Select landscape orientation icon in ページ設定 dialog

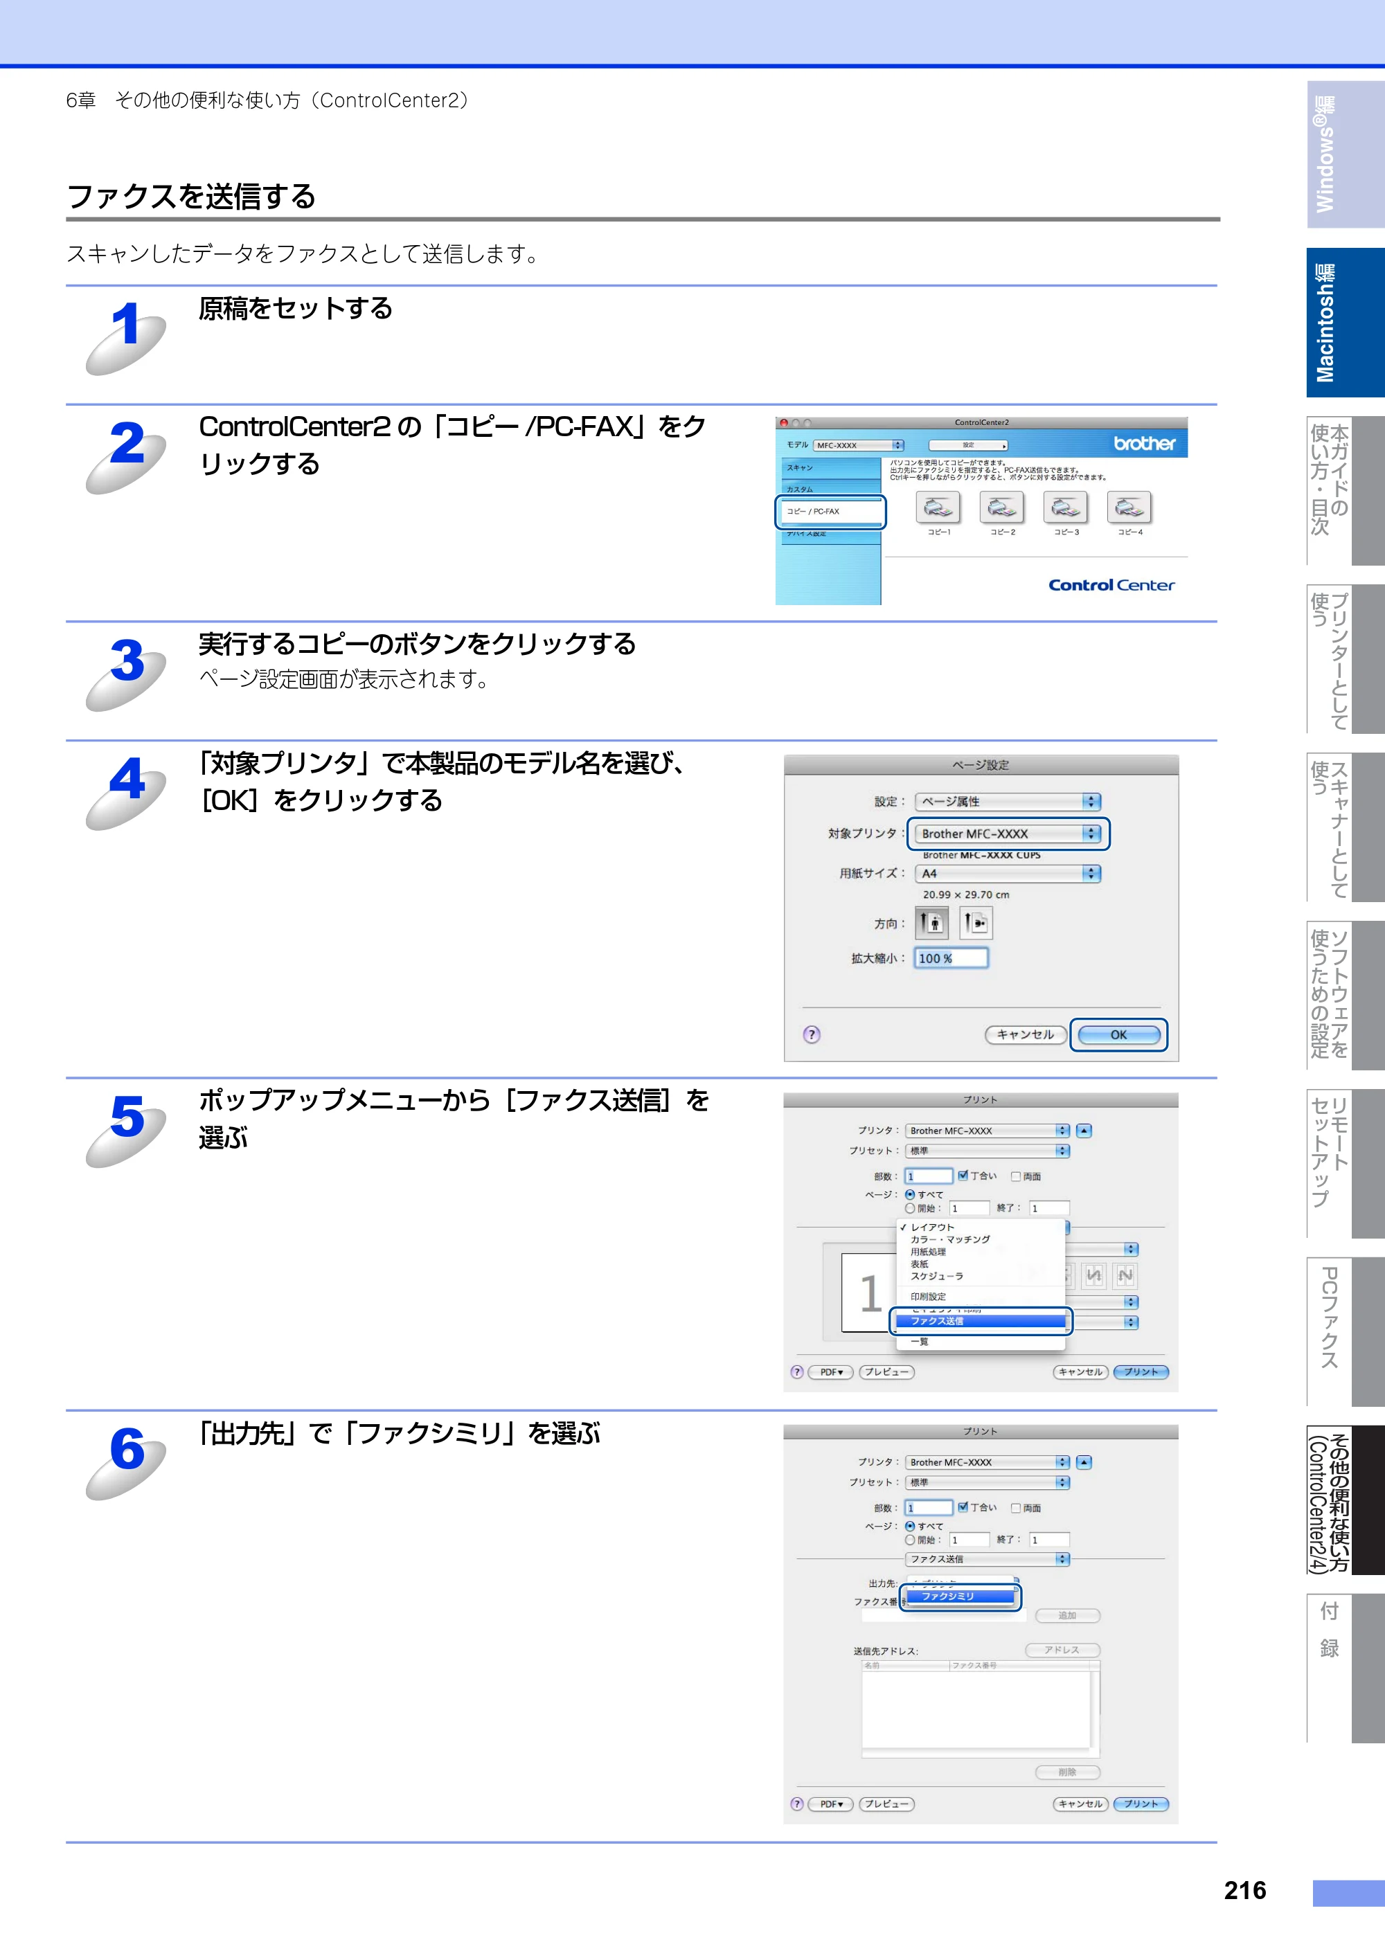tap(975, 923)
